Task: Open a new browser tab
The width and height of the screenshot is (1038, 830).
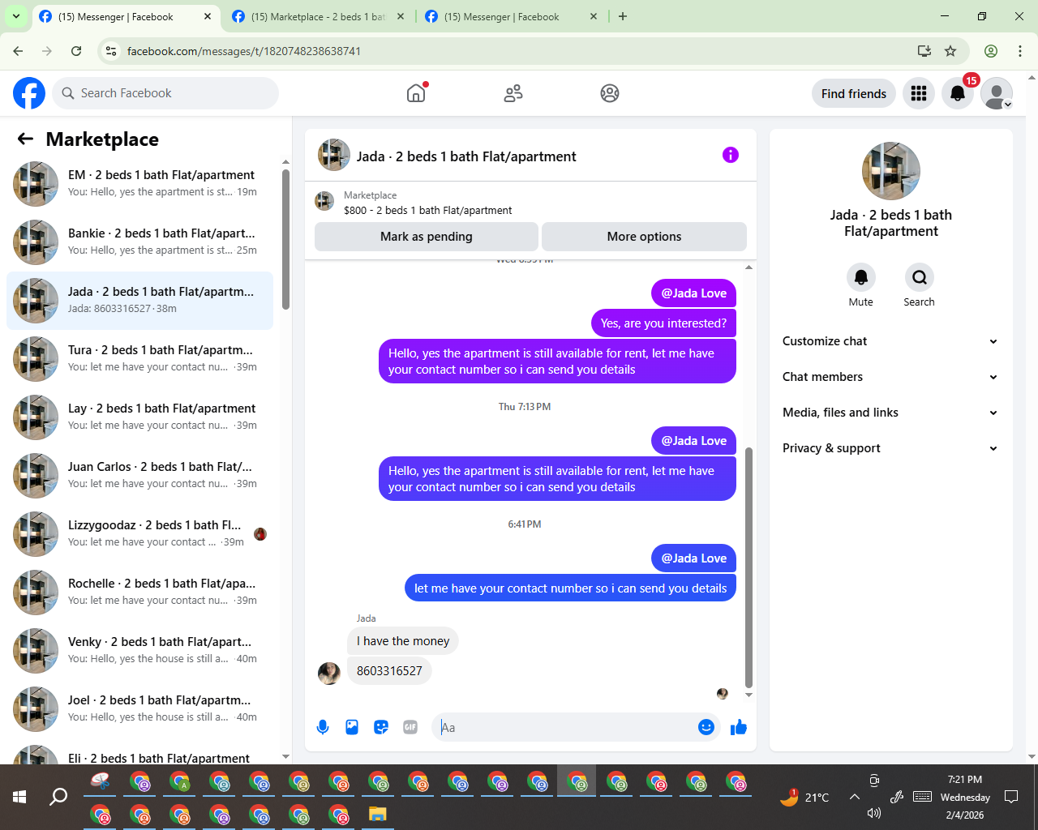Action: [x=623, y=16]
